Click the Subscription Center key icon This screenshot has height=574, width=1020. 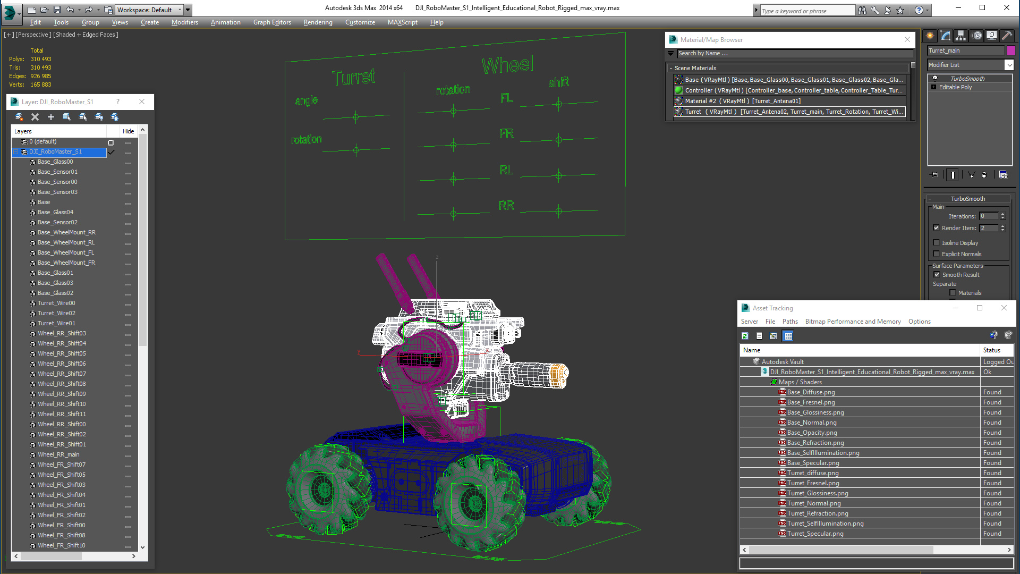click(875, 10)
